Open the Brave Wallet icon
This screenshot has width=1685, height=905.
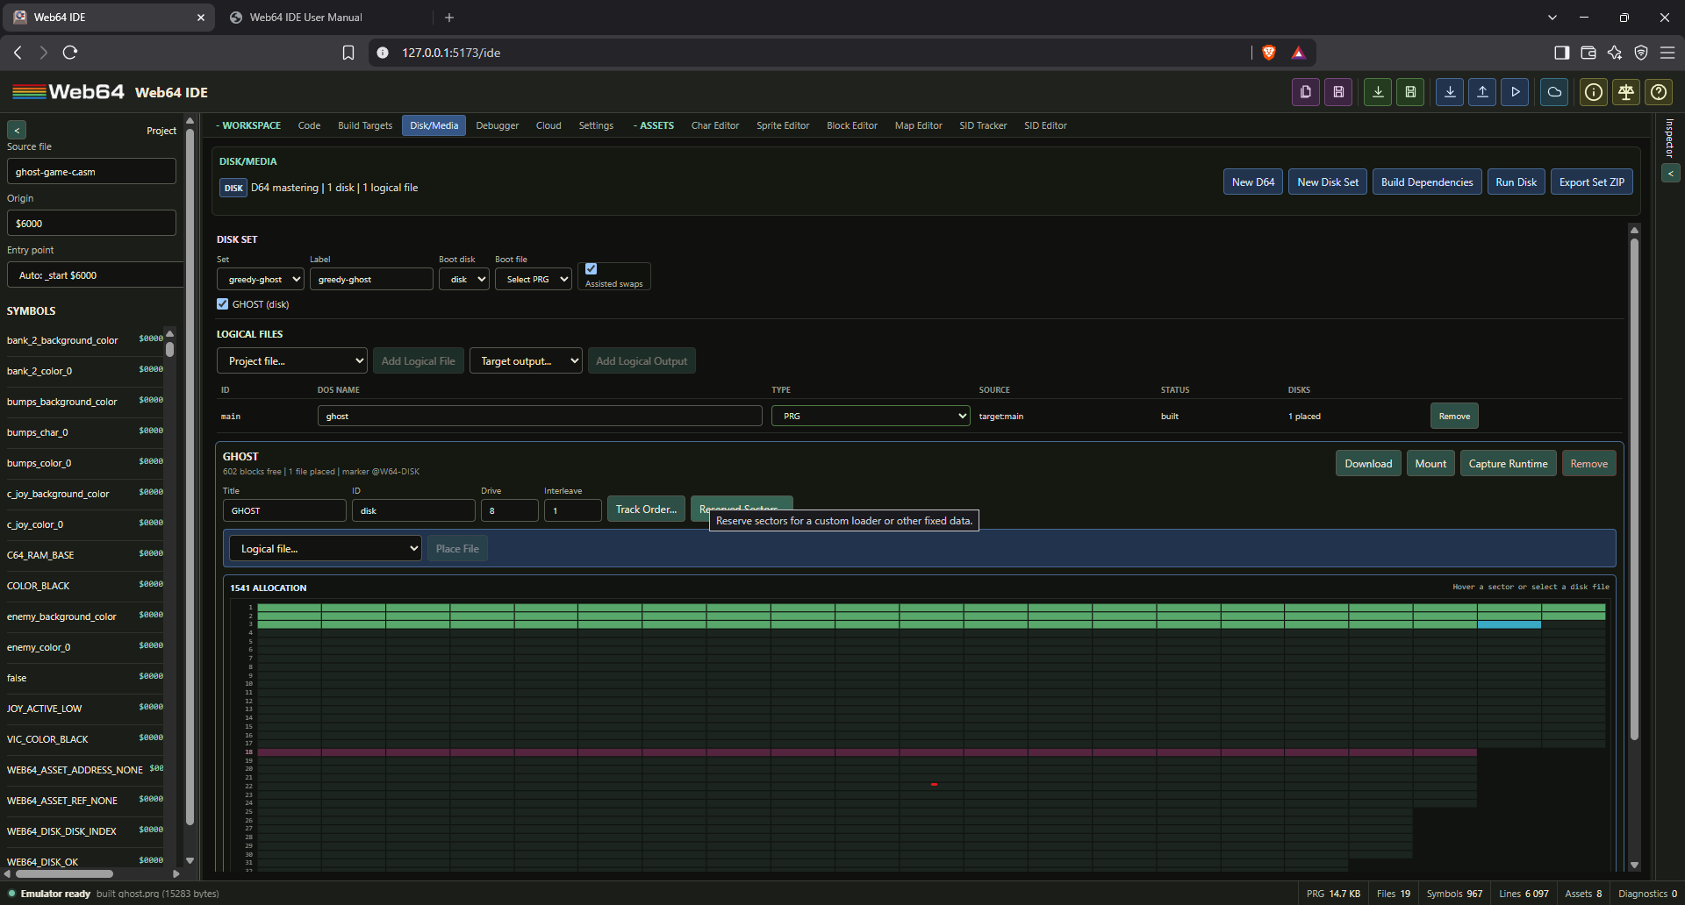pos(1588,53)
